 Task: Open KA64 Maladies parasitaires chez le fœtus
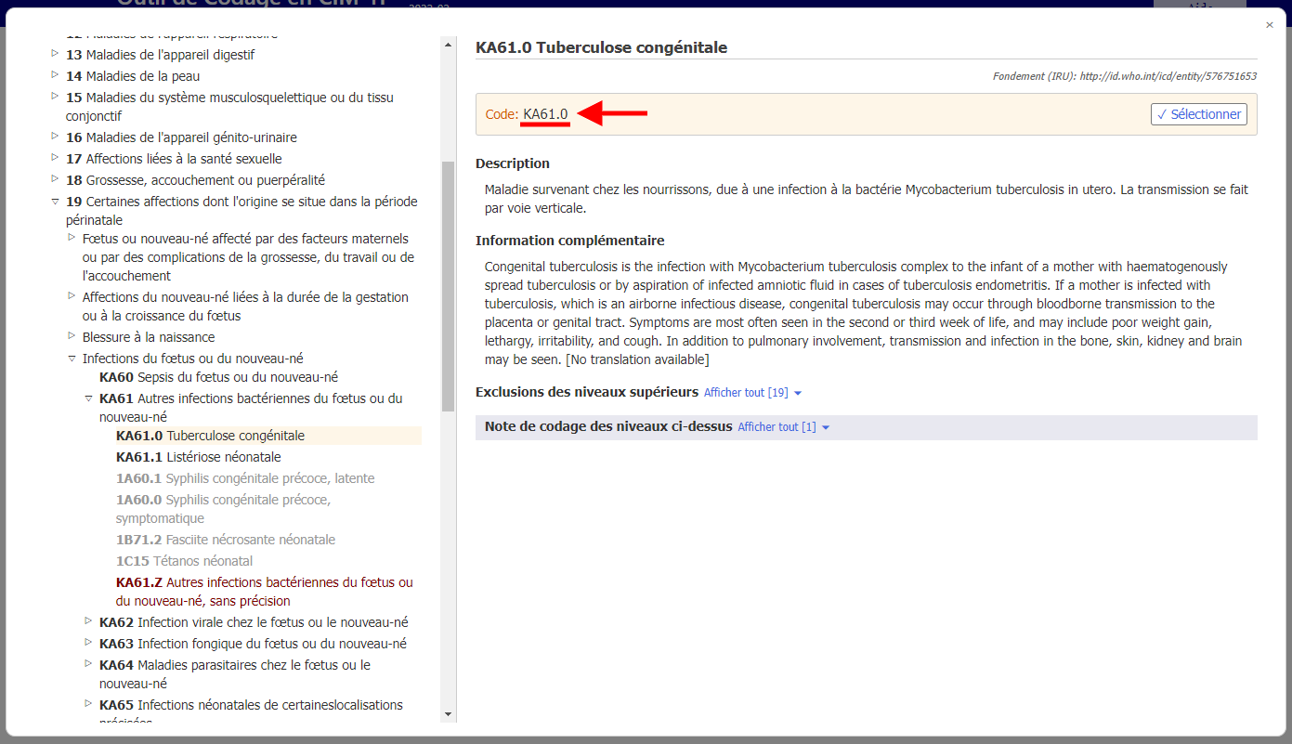click(x=235, y=674)
